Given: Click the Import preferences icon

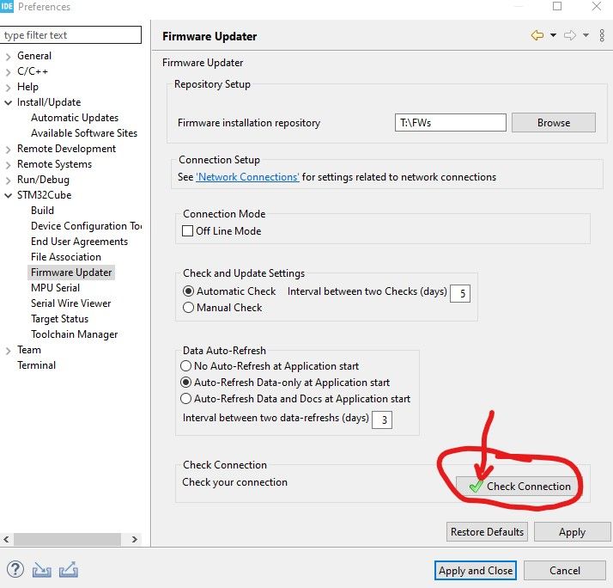Looking at the screenshot, I should click(x=42, y=570).
